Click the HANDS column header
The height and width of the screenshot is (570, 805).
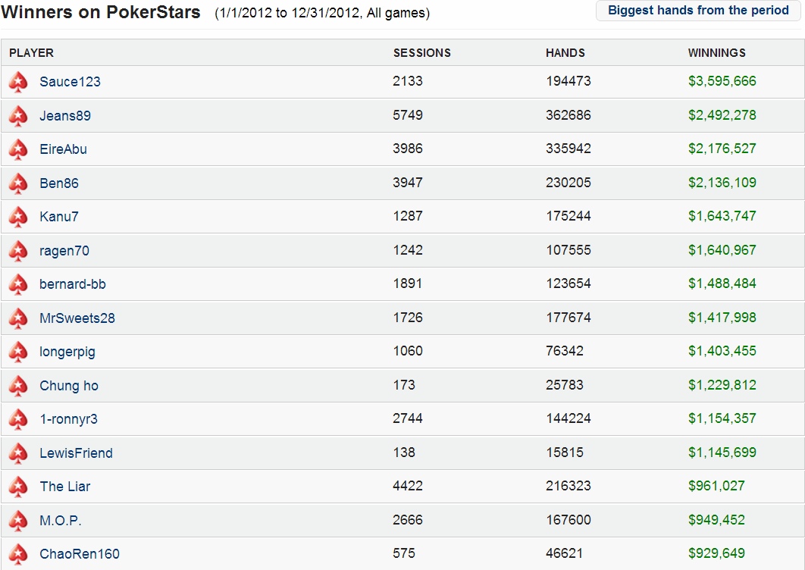[x=565, y=53]
